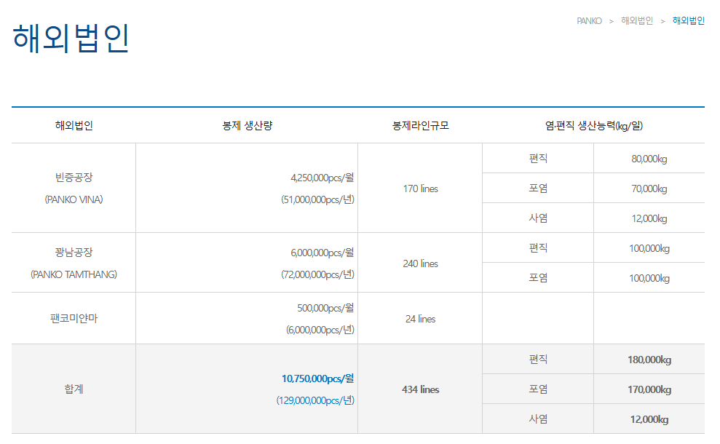Select the last 해외법인 breadcrumb item

(x=687, y=20)
